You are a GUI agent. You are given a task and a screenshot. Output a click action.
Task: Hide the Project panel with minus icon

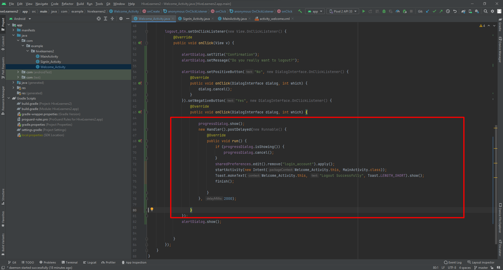point(127,18)
